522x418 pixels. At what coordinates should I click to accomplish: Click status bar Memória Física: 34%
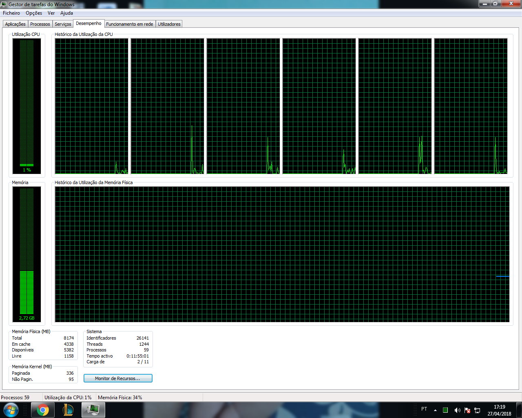pos(120,397)
